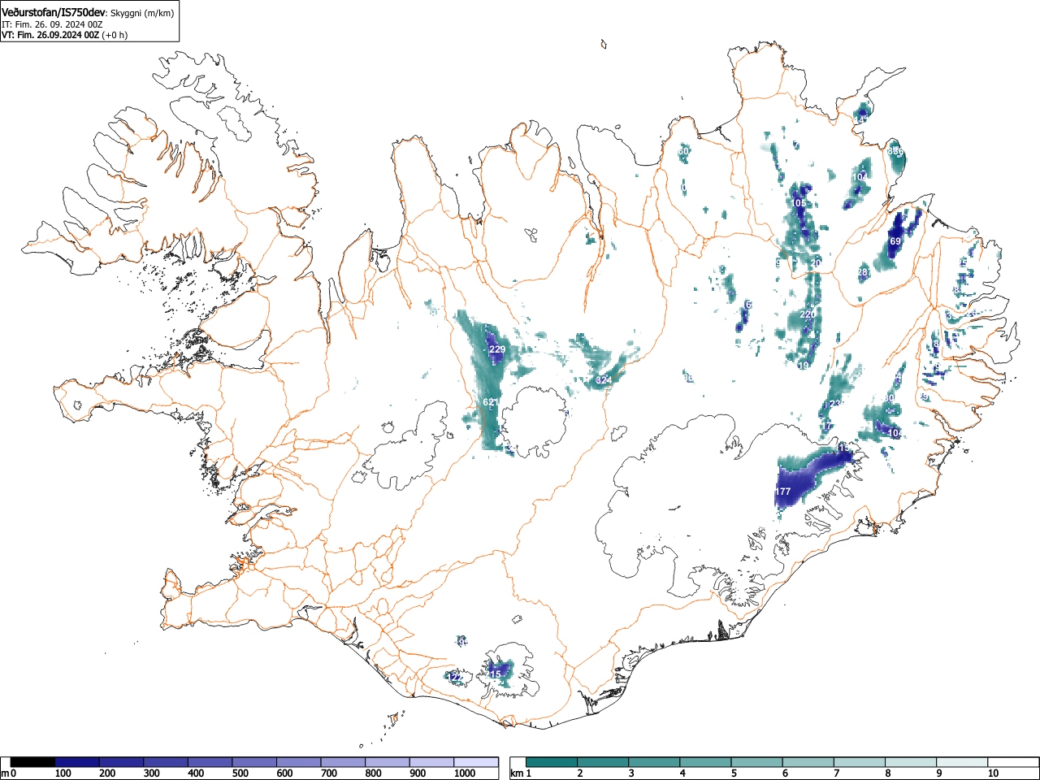This screenshot has height=780, width=1040.
Task: Click the 'm' unit label of the left legend
Action: click(x=6, y=773)
